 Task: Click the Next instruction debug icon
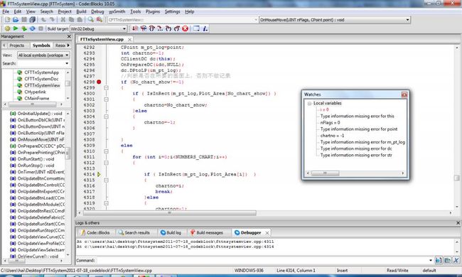coord(160,28)
